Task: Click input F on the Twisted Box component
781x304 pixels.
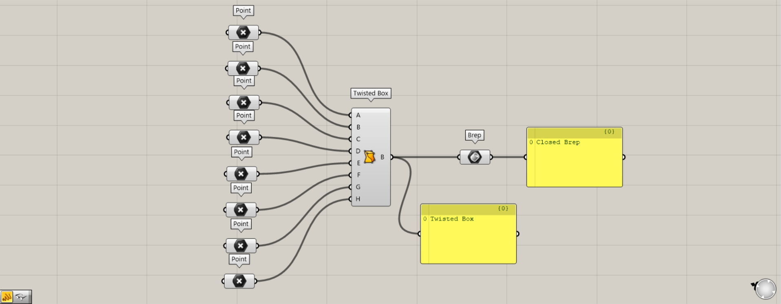Action: point(358,175)
